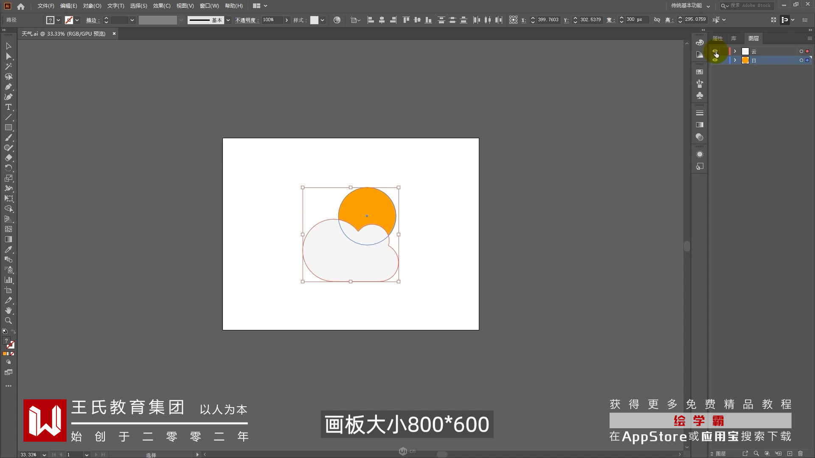This screenshot has width=815, height=458.
Task: Open the 对象(O) menu
Action: 92,6
